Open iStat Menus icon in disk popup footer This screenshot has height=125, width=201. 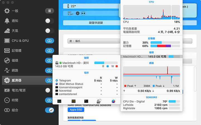113,101
